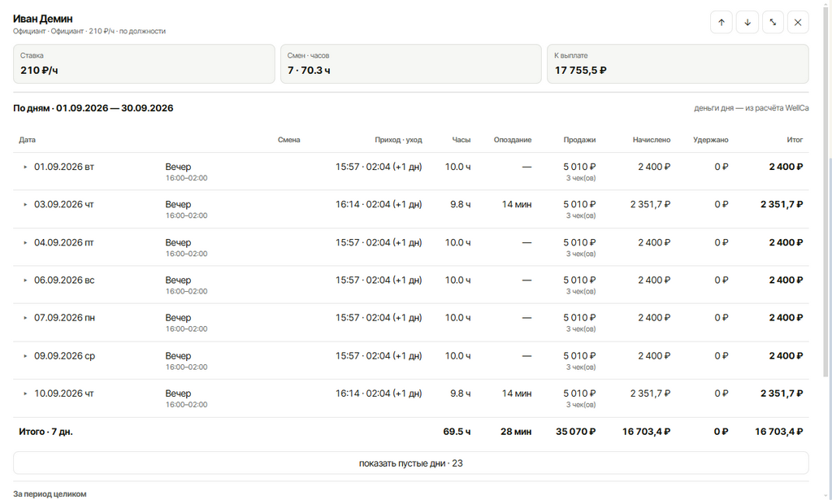Viewport: 832px width, 500px height.
Task: Go to next employee with down arrow
Action: [747, 22]
